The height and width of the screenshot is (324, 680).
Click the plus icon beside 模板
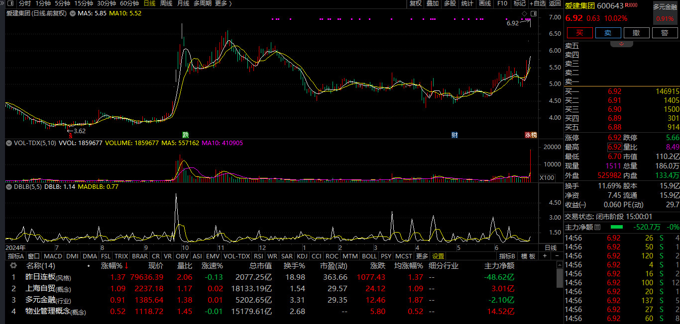click(545, 256)
